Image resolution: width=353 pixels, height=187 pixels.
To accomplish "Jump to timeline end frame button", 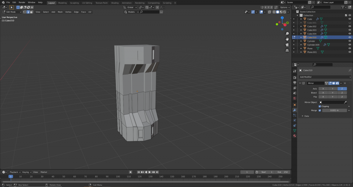I will point(158,172).
